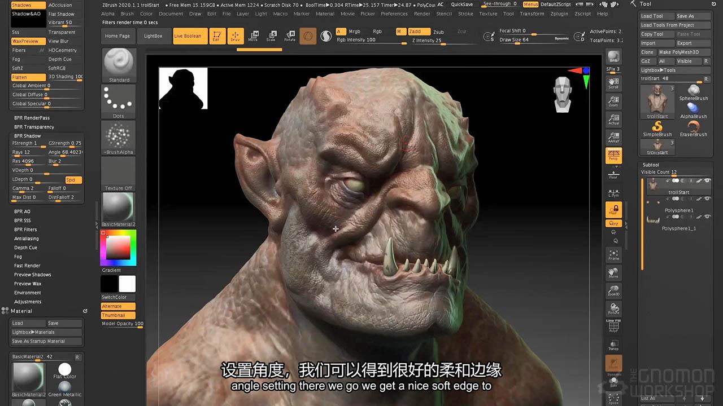Activate the Scale gizmo icon
This screenshot has width=723, height=406.
271,36
